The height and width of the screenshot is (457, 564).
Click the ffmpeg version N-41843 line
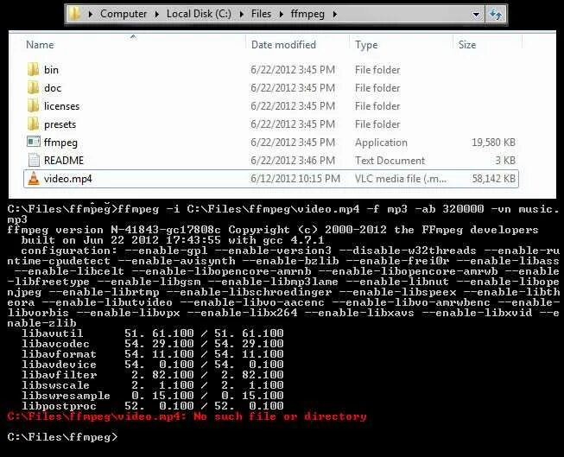273,230
